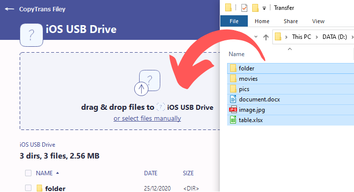Click the '3 dirs, 3 files, 2.56 MB' summary
Screen dimensions: 354x192
(59, 156)
